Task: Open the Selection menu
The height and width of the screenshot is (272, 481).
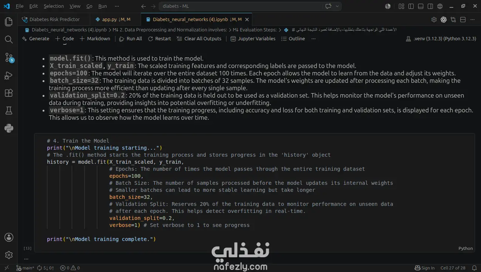Action: pyautogui.click(x=54, y=6)
